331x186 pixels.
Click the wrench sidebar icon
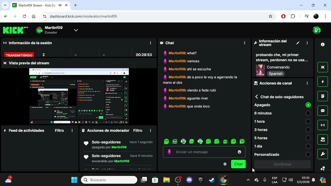(x=323, y=154)
